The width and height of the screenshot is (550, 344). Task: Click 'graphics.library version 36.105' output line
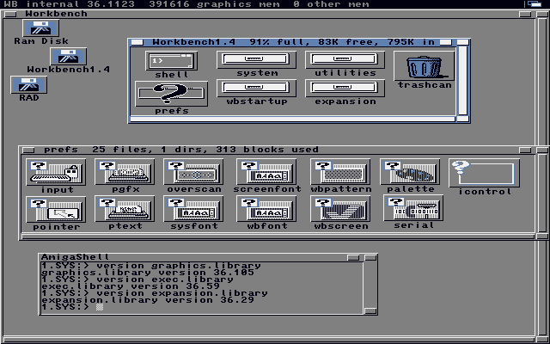tap(148, 273)
